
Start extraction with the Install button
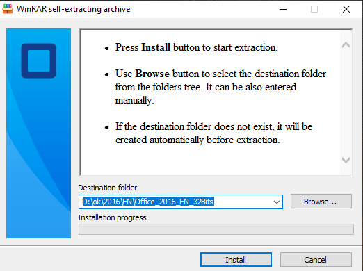pyautogui.click(x=236, y=260)
